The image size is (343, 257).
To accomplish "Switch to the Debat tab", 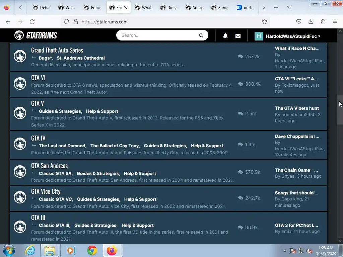I will tap(41, 8).
